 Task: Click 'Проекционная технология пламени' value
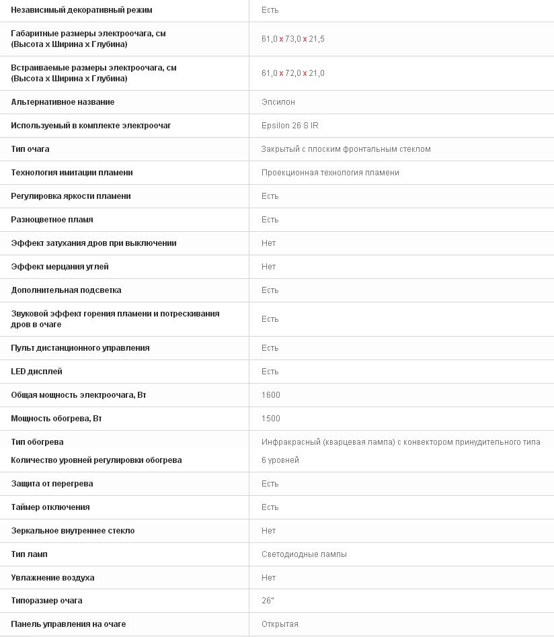(330, 173)
